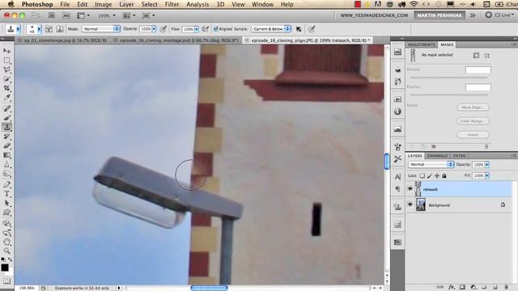The width and height of the screenshot is (518, 291).
Task: Select the Gradient tool
Action: click(6, 155)
